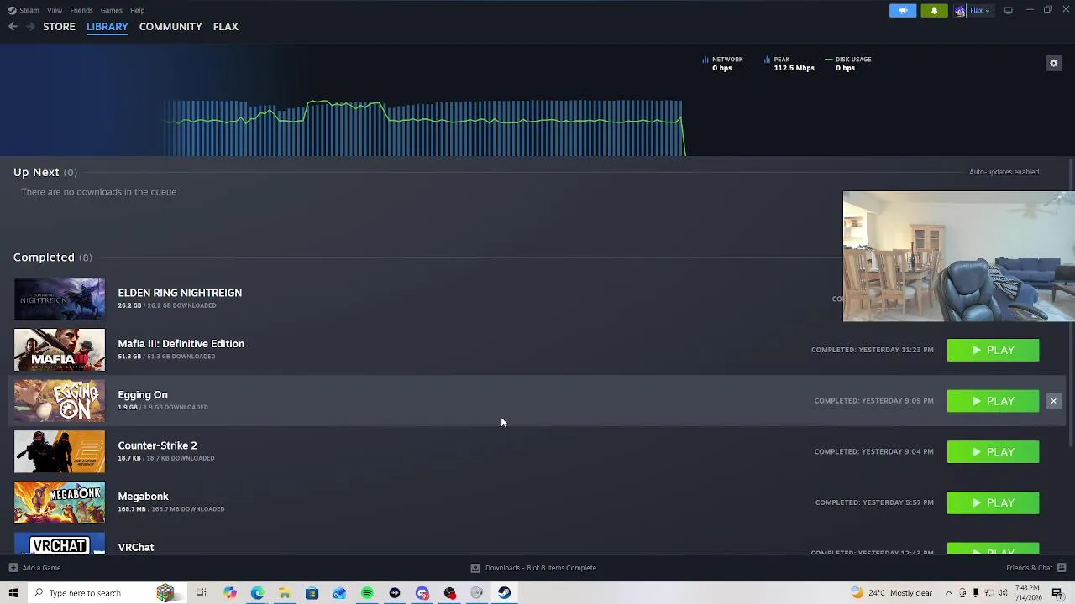
Task: Click the Auto-updates enabled label
Action: tap(1004, 172)
